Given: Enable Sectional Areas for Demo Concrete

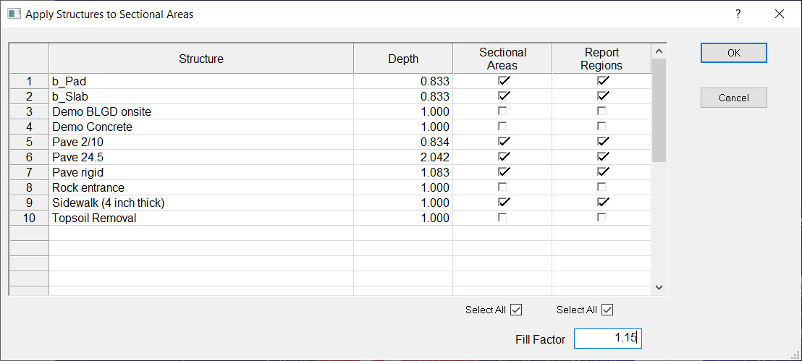Looking at the screenshot, I should click(503, 126).
